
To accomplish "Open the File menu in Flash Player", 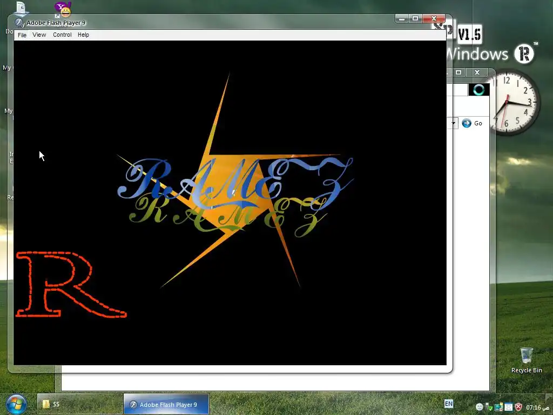I will (22, 35).
